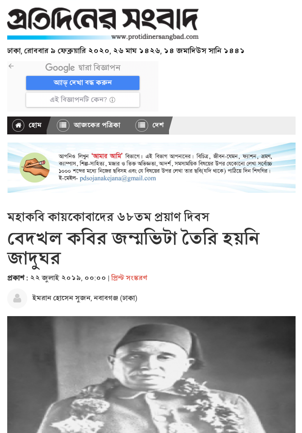
Task: Click the এই বিজ্ঞাপনটি কেন? button
Action: tap(83, 100)
